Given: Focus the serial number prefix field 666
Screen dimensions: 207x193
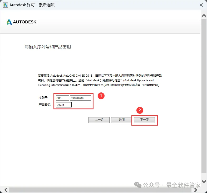Looking at the screenshot, I should pos(62,98).
